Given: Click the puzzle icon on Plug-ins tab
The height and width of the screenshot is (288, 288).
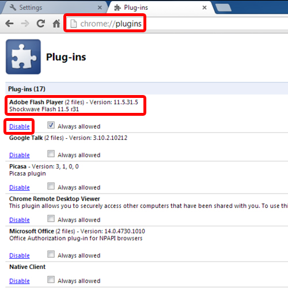Looking at the screenshot, I should pyautogui.click(x=118, y=7).
